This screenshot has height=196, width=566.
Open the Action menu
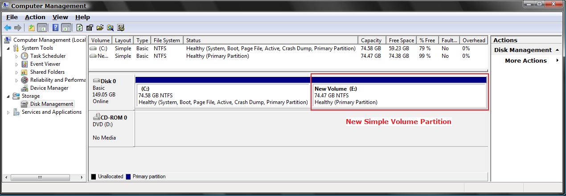click(35, 17)
